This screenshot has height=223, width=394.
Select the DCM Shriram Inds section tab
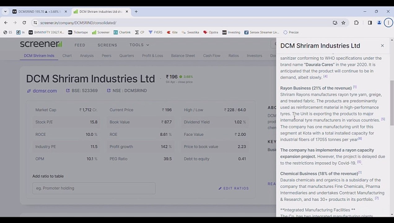39,56
